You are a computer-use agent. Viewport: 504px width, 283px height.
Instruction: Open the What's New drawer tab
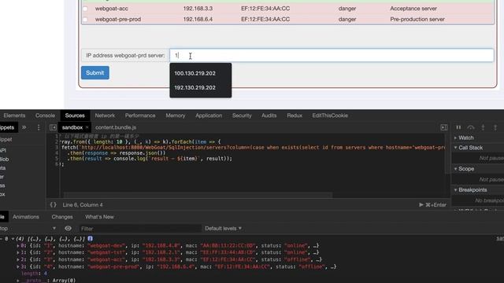coord(99,217)
